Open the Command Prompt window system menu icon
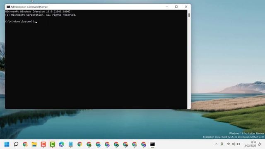 tap(8, 7)
